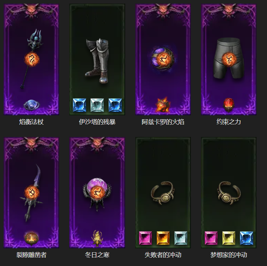This screenshot has width=267, height=266.
Task: Click the flaming rock gem under 阿兹卡罗的火焰
Action: (163, 105)
